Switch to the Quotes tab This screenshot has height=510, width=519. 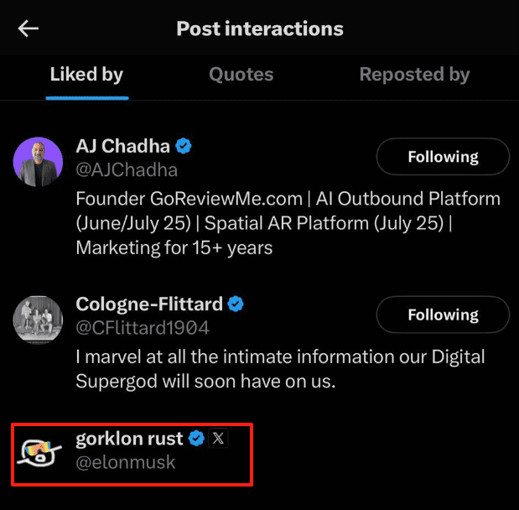click(x=241, y=74)
